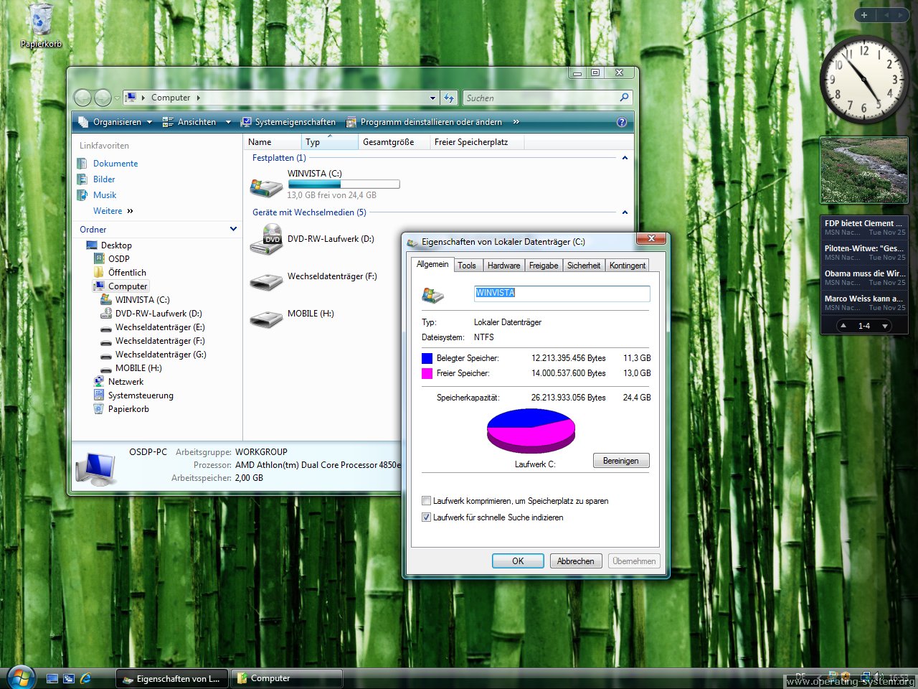Click the WINVISTA volume name field
The width and height of the screenshot is (918, 689).
[x=562, y=293]
